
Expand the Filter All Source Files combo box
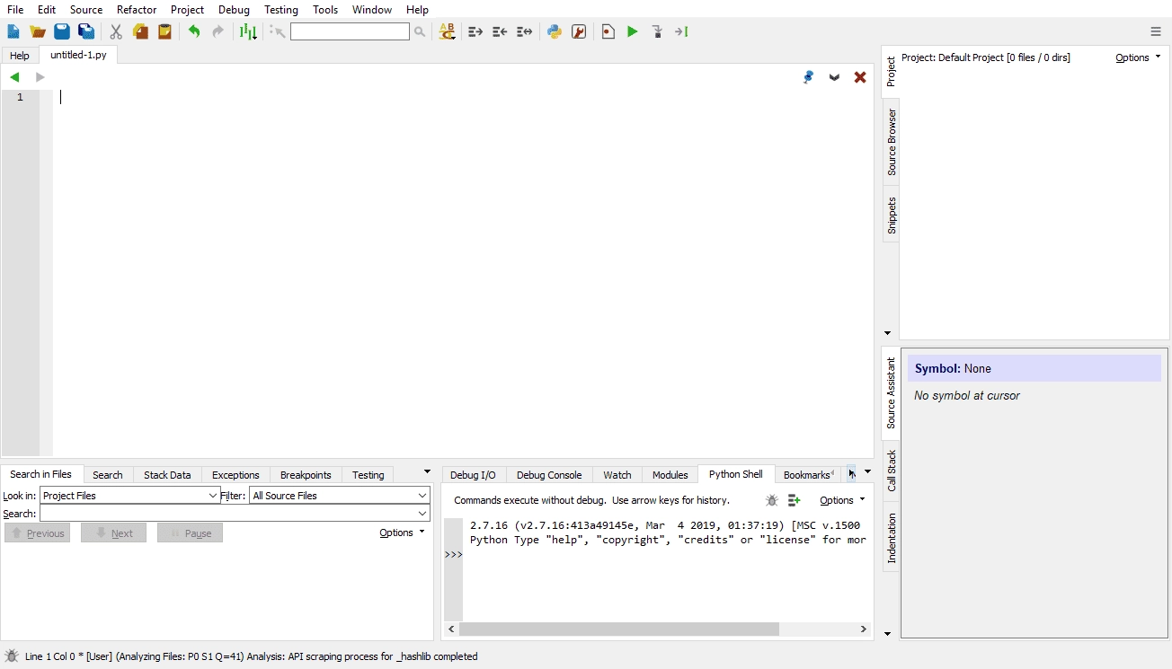click(x=341, y=496)
